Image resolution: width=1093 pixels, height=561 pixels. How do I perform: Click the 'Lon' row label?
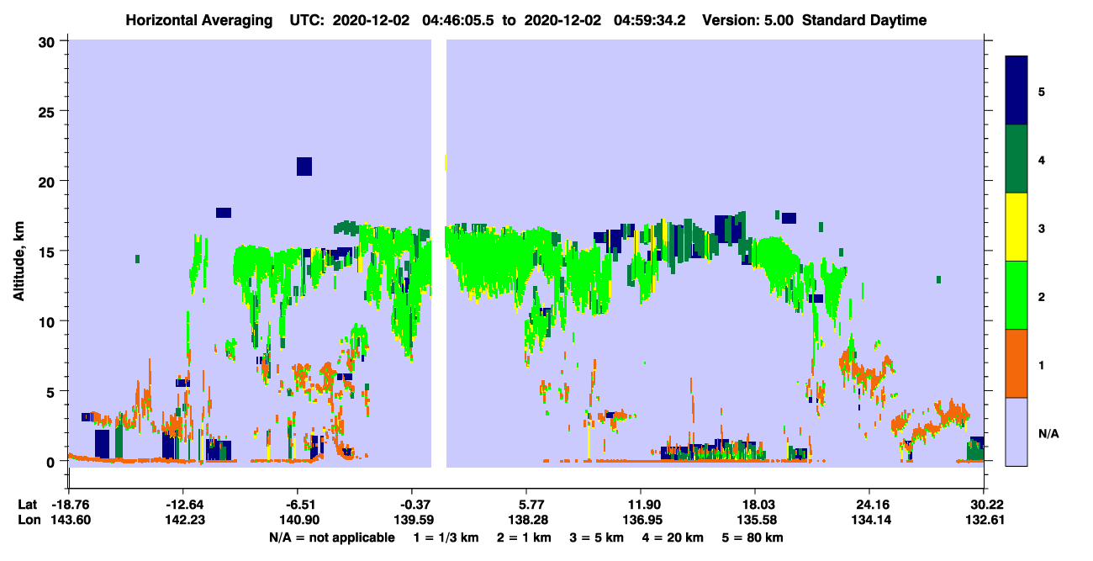[28, 520]
